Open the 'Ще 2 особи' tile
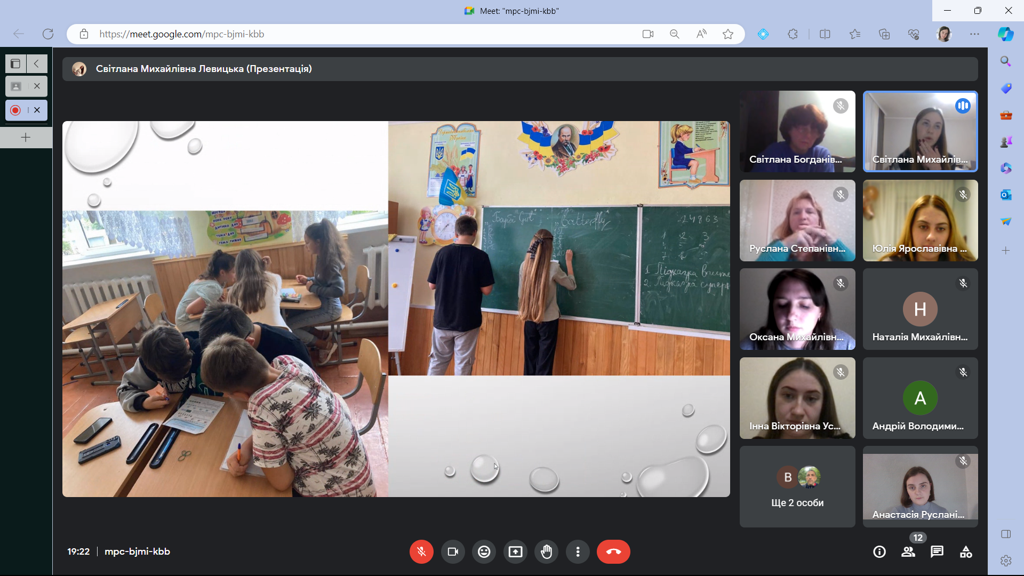This screenshot has width=1024, height=576. [x=797, y=487]
